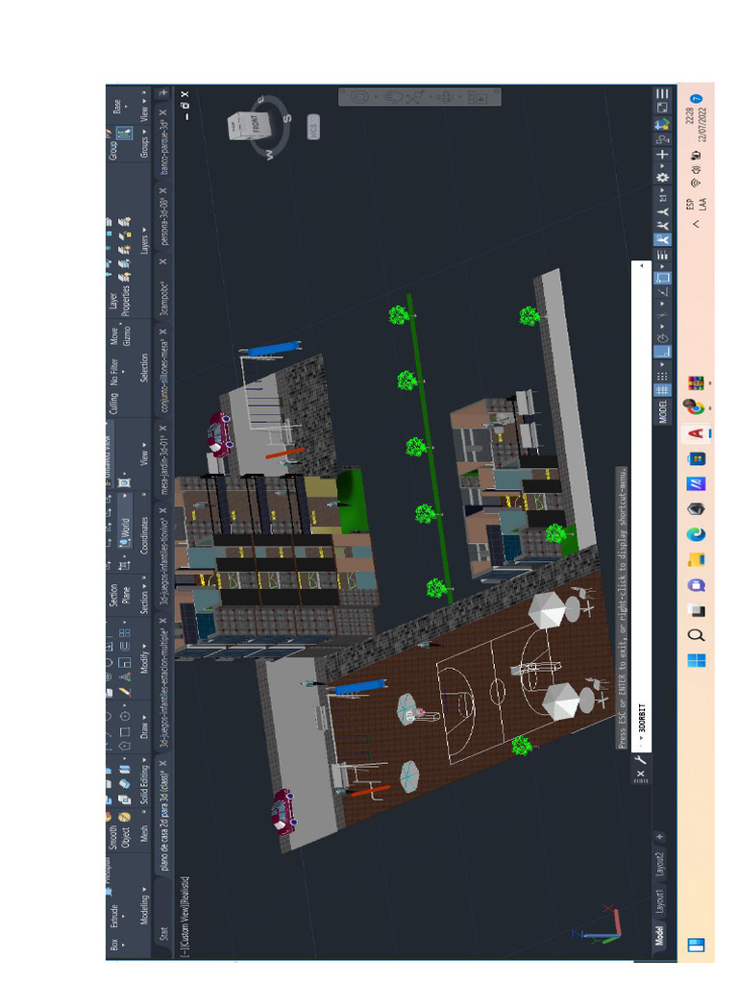The height and width of the screenshot is (984, 738).
Task: Expand the Solid Editing panel dropdown
Action: (x=144, y=780)
